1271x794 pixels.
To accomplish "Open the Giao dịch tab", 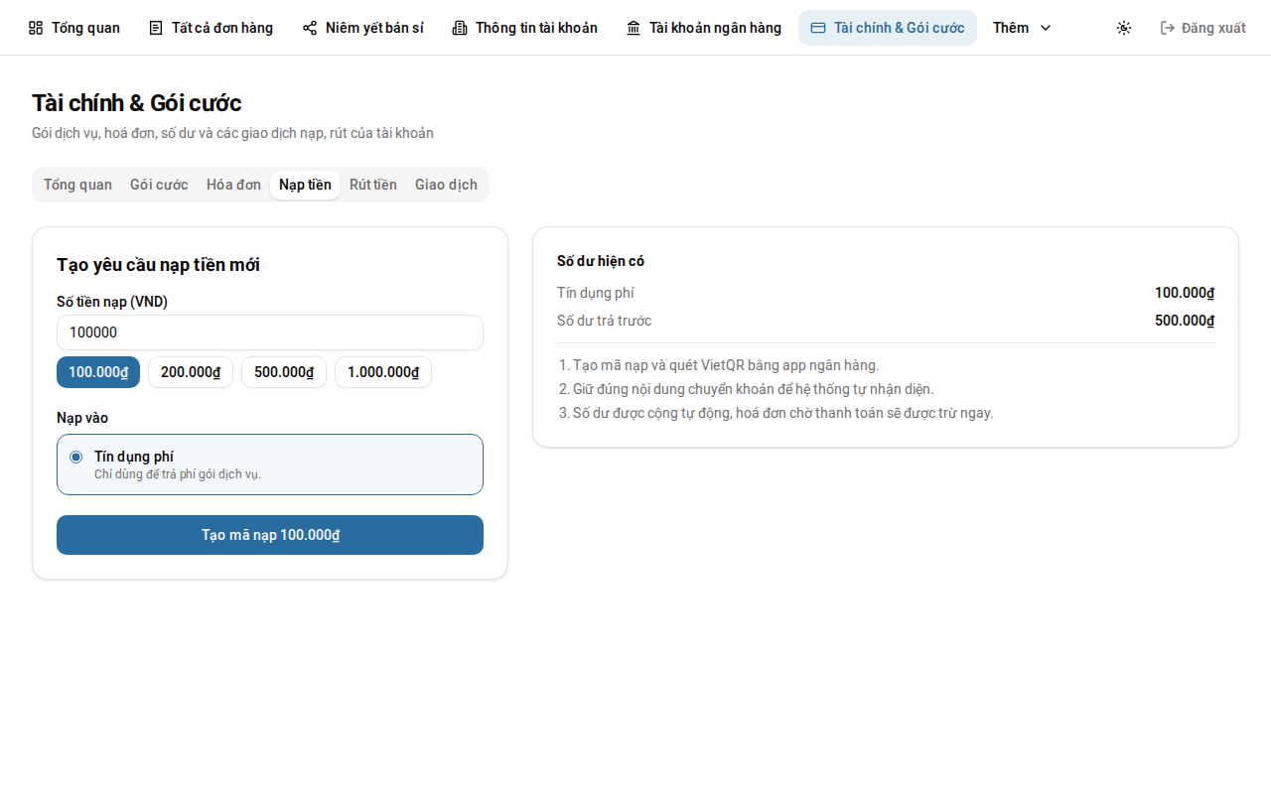I will (x=446, y=185).
